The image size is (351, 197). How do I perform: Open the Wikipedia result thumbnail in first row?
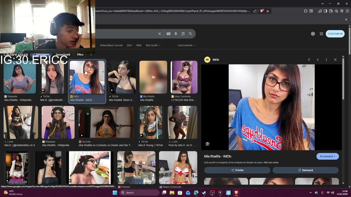[x=20, y=77]
